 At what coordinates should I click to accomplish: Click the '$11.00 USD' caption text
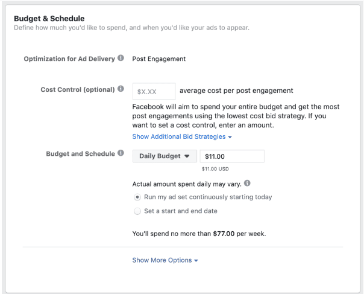(215, 169)
